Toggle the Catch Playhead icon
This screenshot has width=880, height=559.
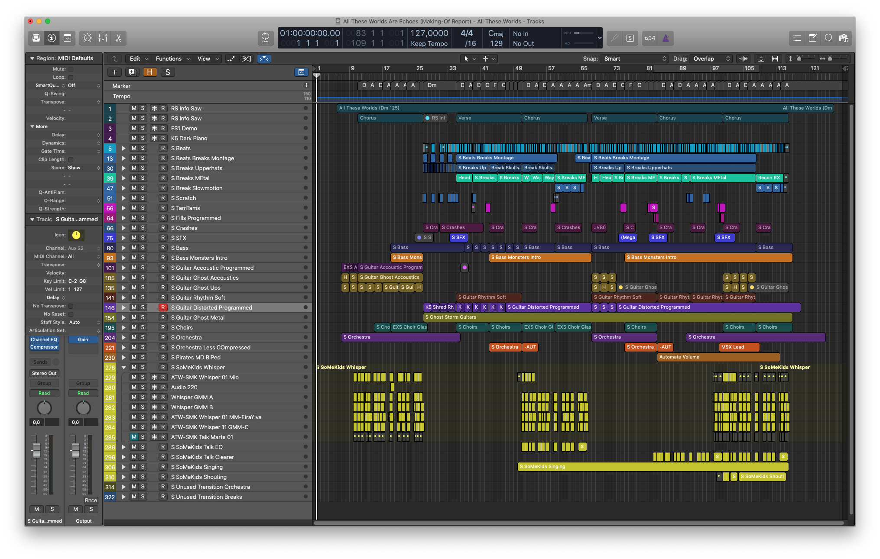click(264, 59)
